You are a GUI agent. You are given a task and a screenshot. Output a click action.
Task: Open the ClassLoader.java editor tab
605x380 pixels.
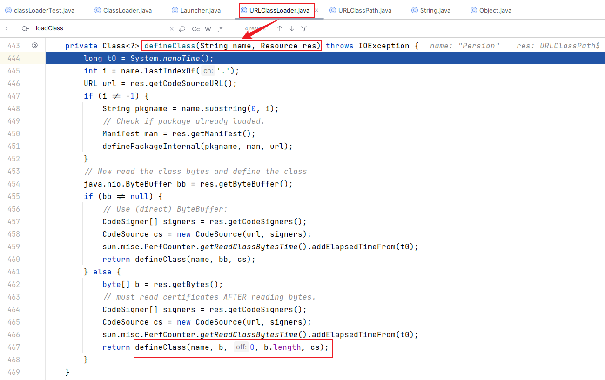(123, 10)
